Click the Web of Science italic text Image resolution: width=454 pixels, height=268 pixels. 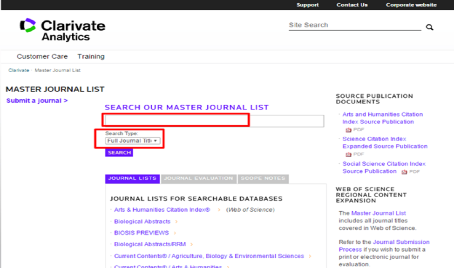251,210
